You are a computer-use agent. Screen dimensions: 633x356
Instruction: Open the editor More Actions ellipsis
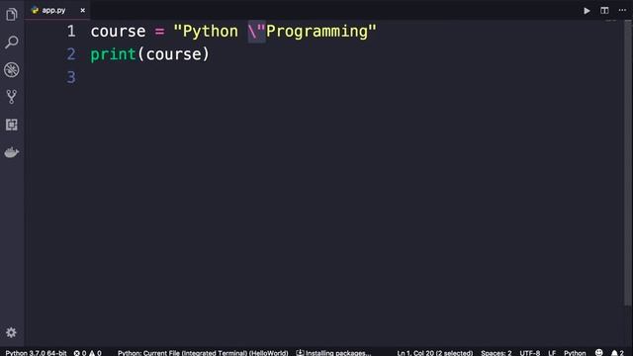click(x=622, y=10)
